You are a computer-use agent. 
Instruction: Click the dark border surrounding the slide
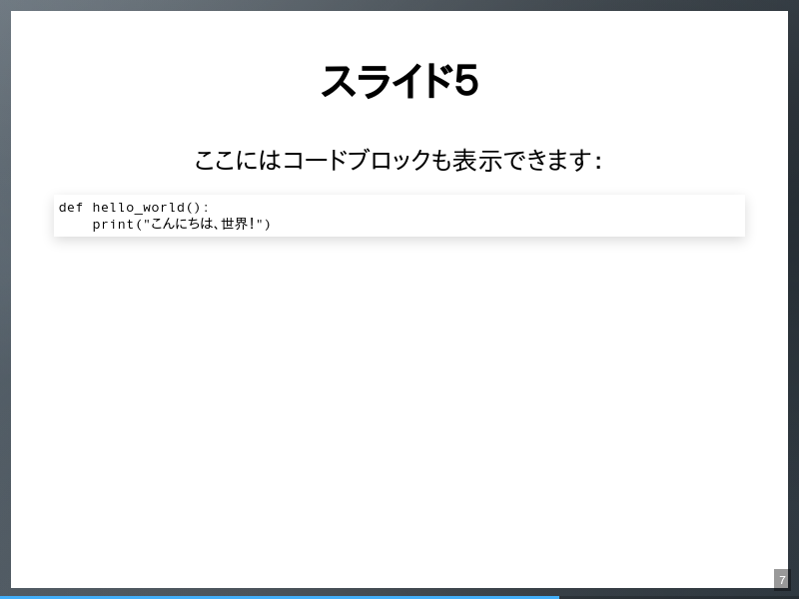coord(4,299)
